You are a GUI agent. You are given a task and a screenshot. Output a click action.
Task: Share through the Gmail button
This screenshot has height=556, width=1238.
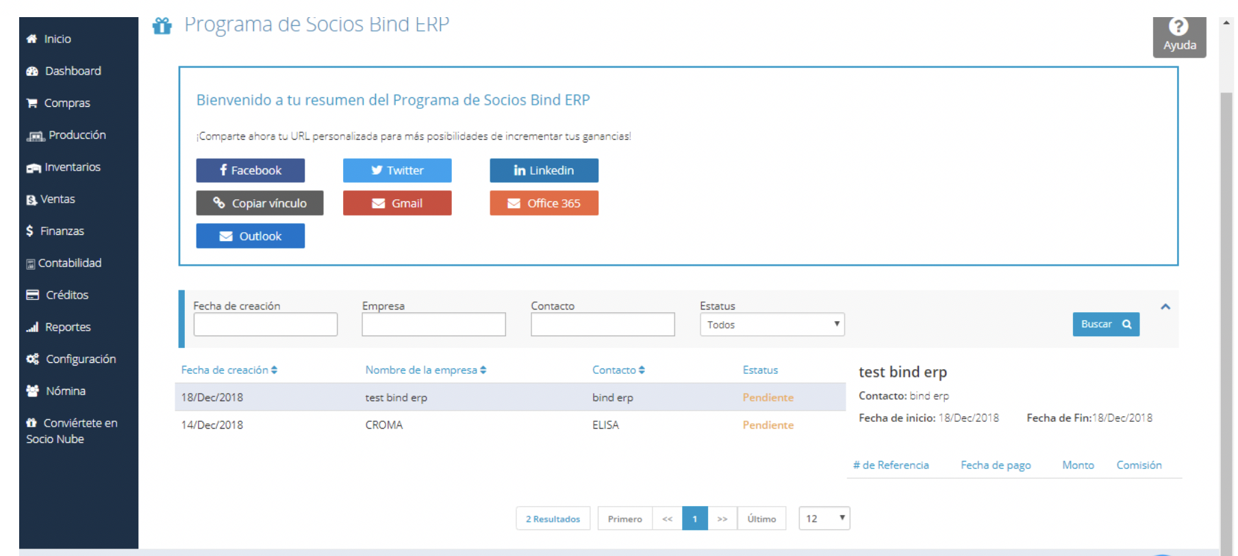pos(397,203)
